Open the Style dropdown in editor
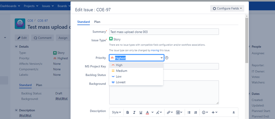275x119 pixels. pos(117,112)
